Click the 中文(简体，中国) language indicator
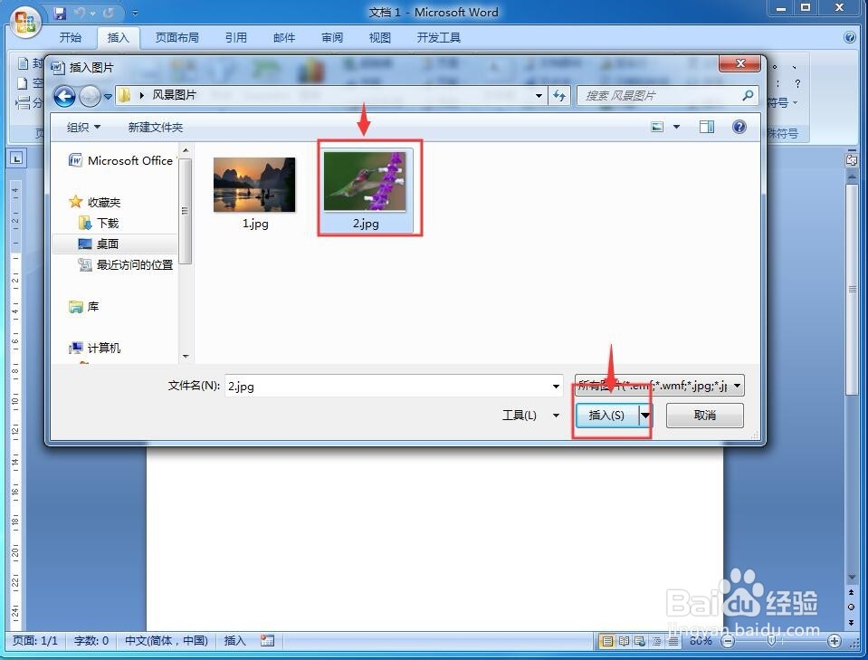Image resolution: width=868 pixels, height=660 pixels. (166, 641)
